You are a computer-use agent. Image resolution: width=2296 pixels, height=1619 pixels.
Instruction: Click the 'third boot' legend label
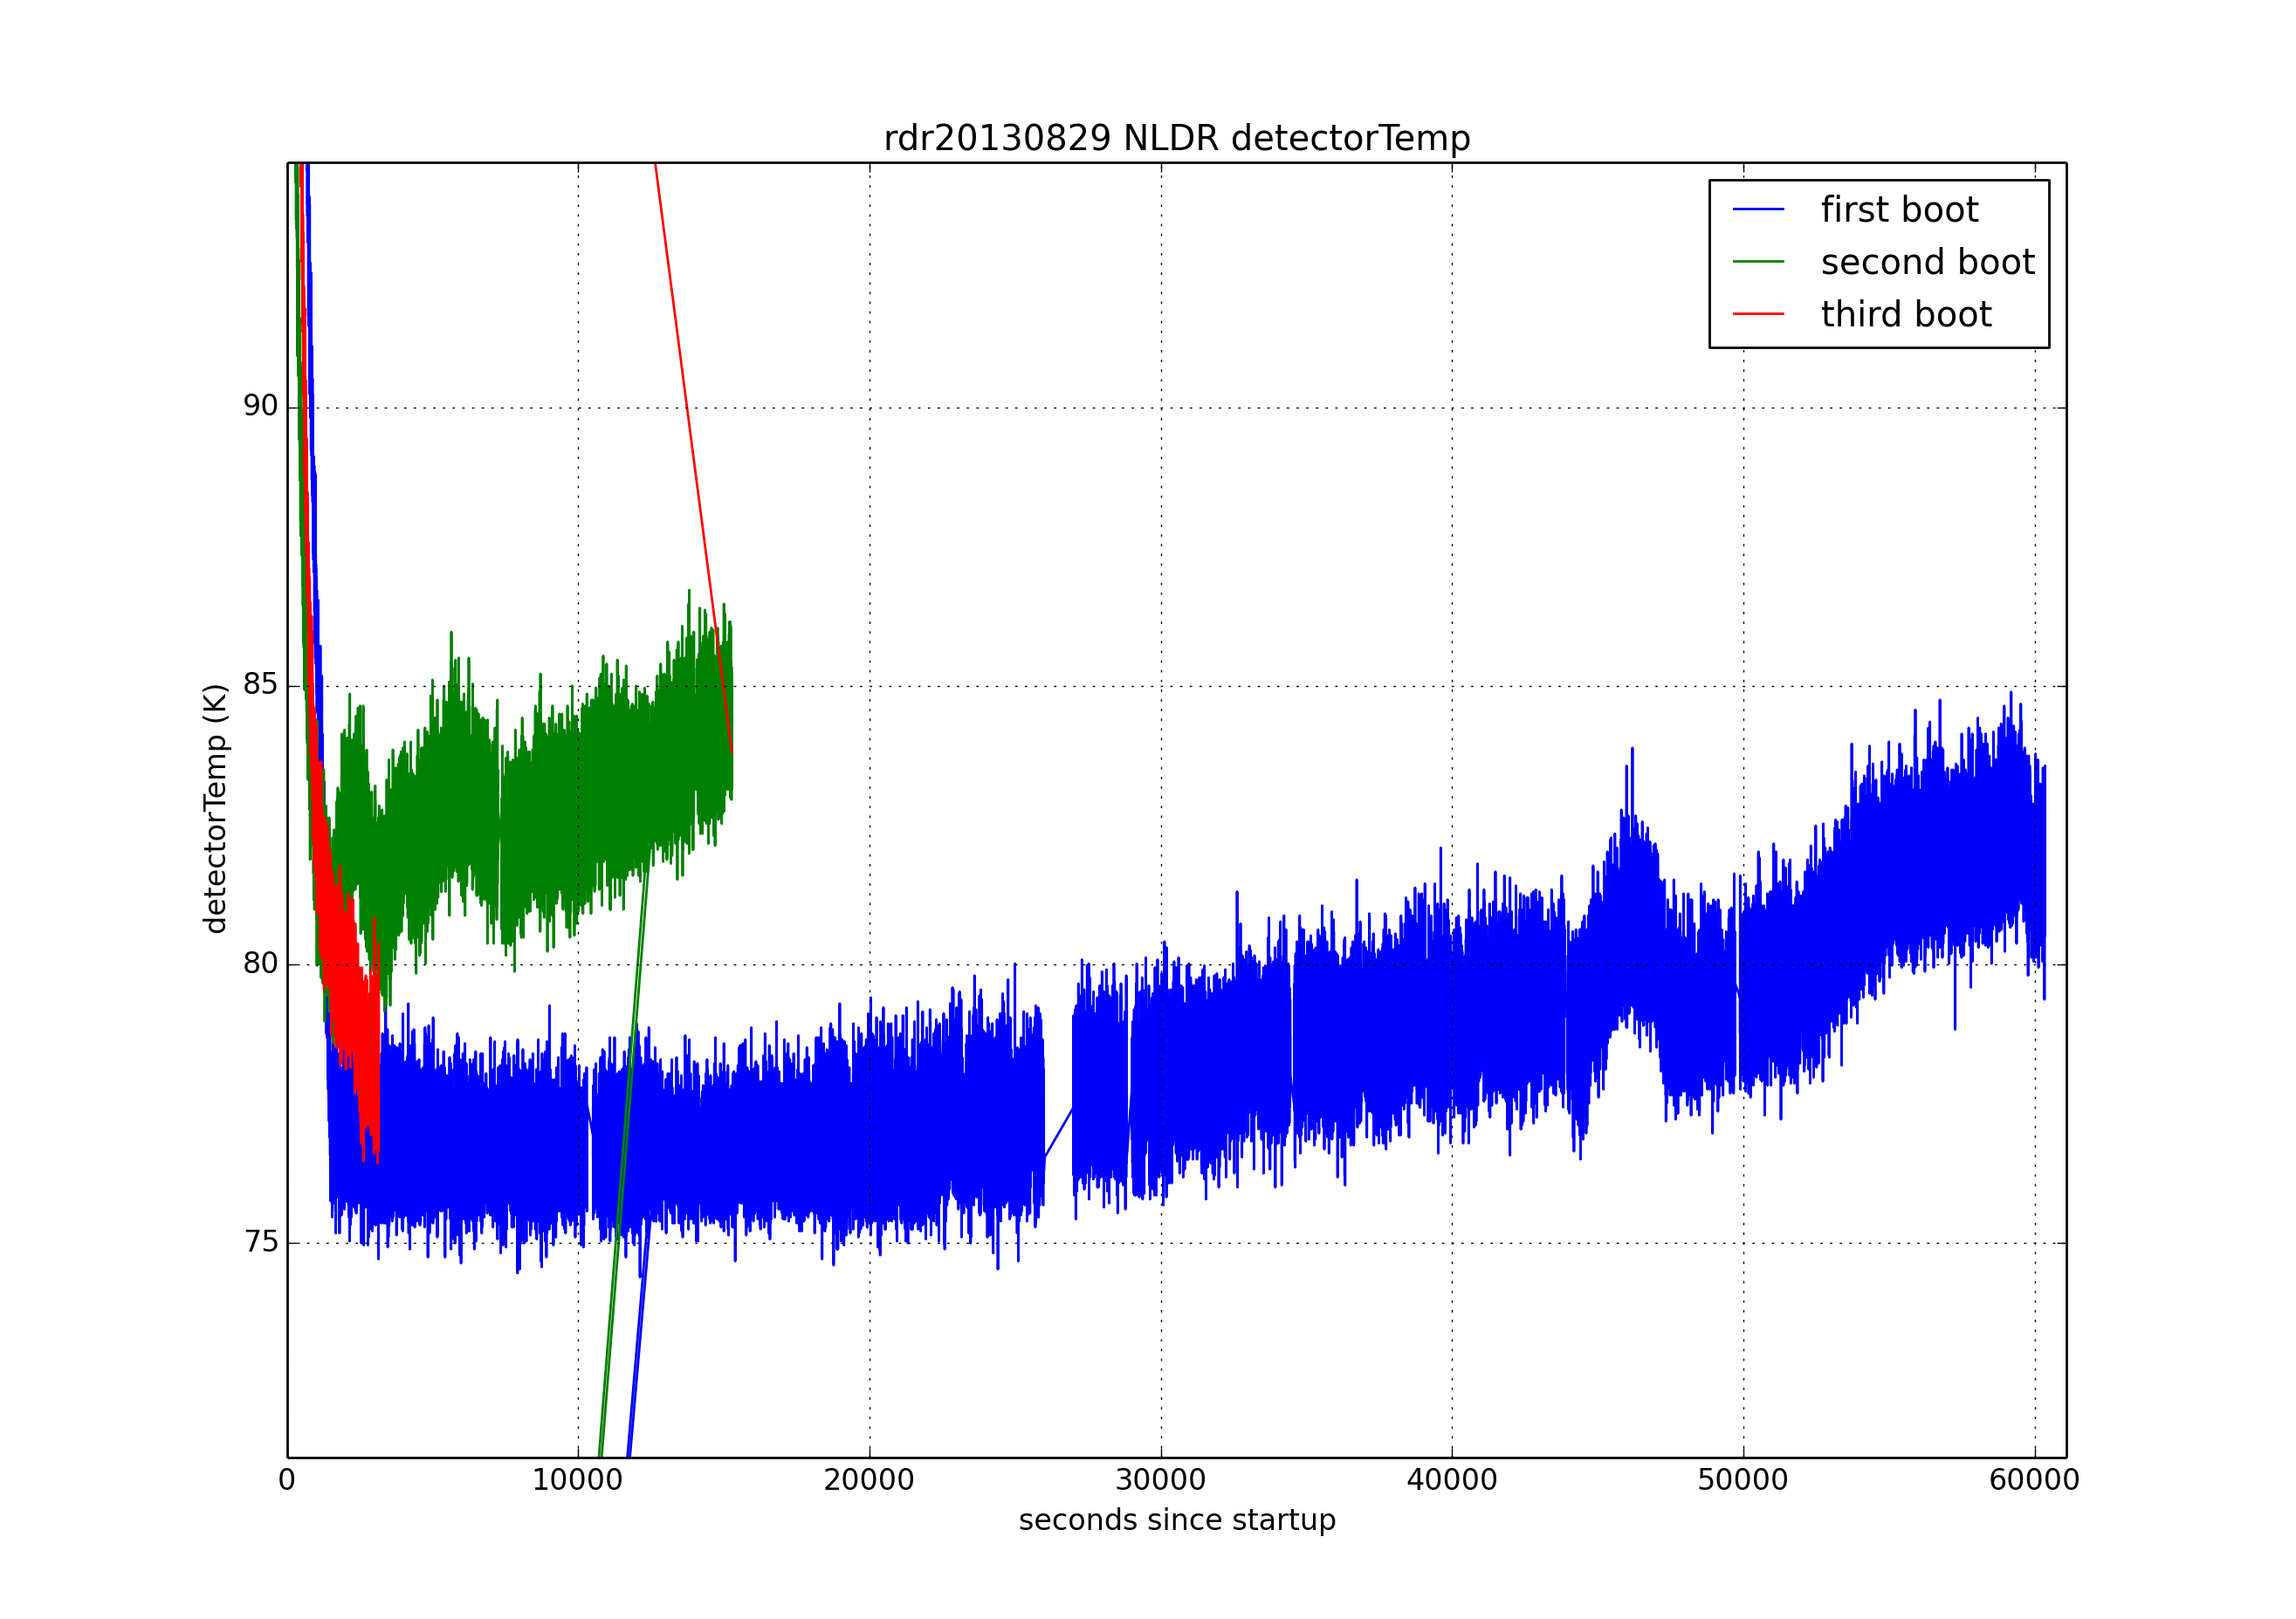(1905, 315)
